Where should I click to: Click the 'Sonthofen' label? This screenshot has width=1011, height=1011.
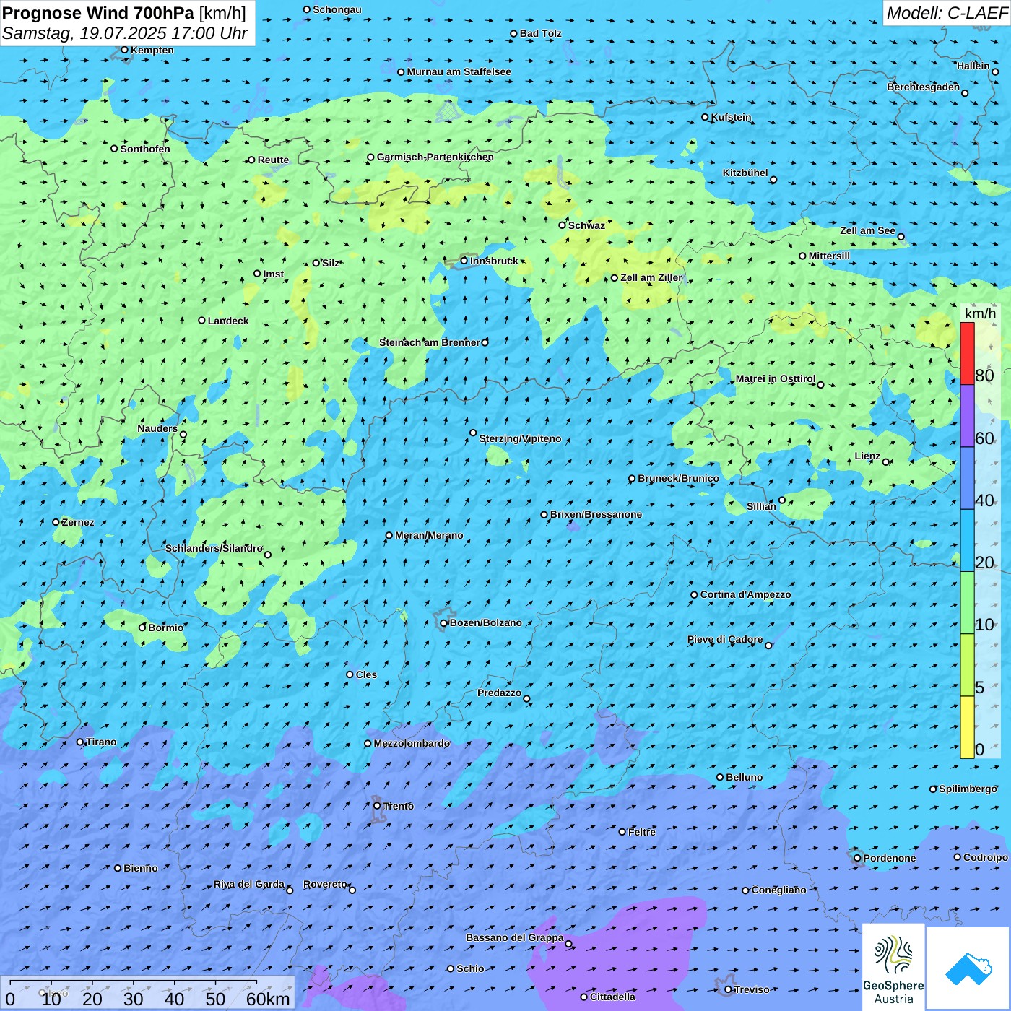point(145,149)
